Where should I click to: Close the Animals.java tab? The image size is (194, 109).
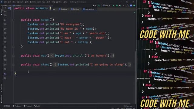pyautogui.click(x=95, y=9)
